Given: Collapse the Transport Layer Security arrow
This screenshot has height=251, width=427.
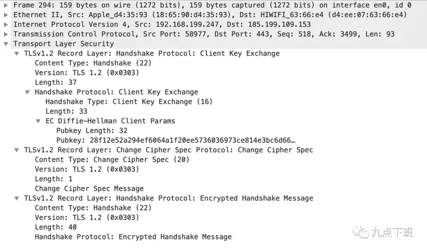Looking at the screenshot, I should point(6,44).
